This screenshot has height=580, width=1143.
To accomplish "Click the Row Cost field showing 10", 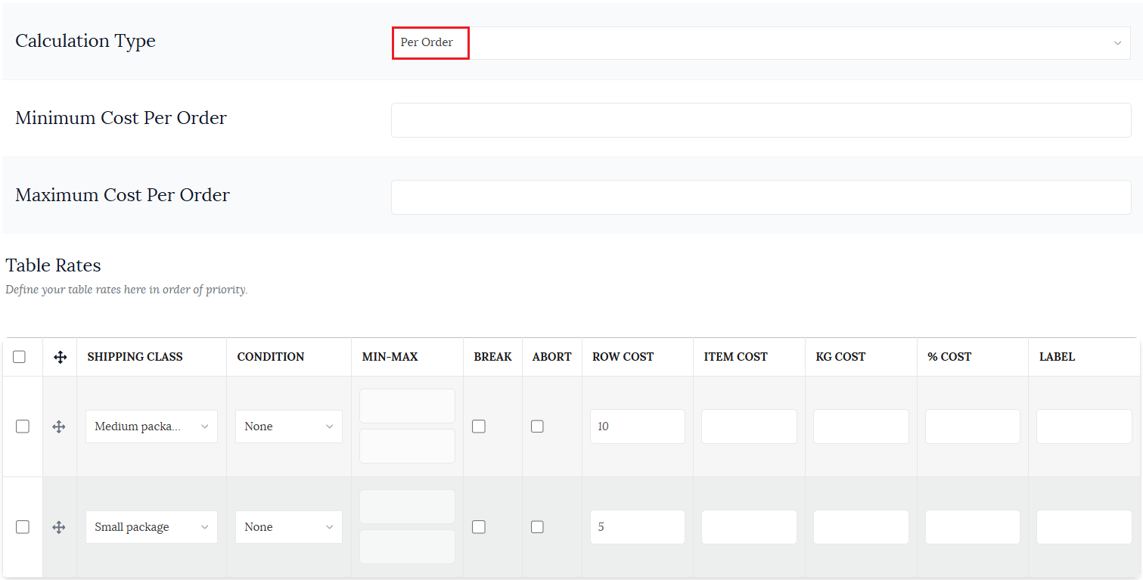I will (x=638, y=426).
